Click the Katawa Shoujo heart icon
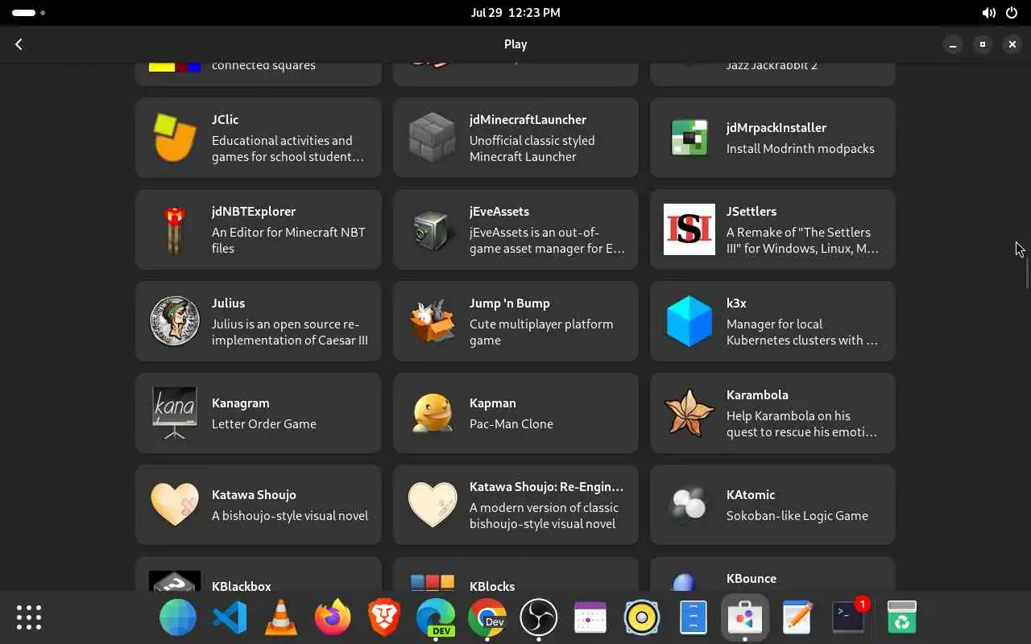This screenshot has width=1031, height=644. tap(174, 505)
